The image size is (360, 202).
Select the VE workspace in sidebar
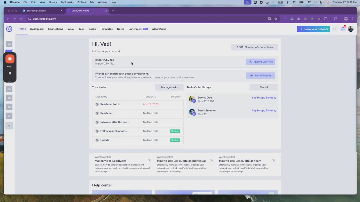coord(9,44)
